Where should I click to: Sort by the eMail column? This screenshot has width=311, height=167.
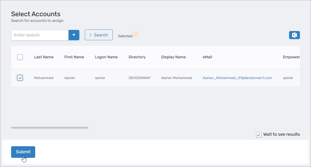[207, 57]
